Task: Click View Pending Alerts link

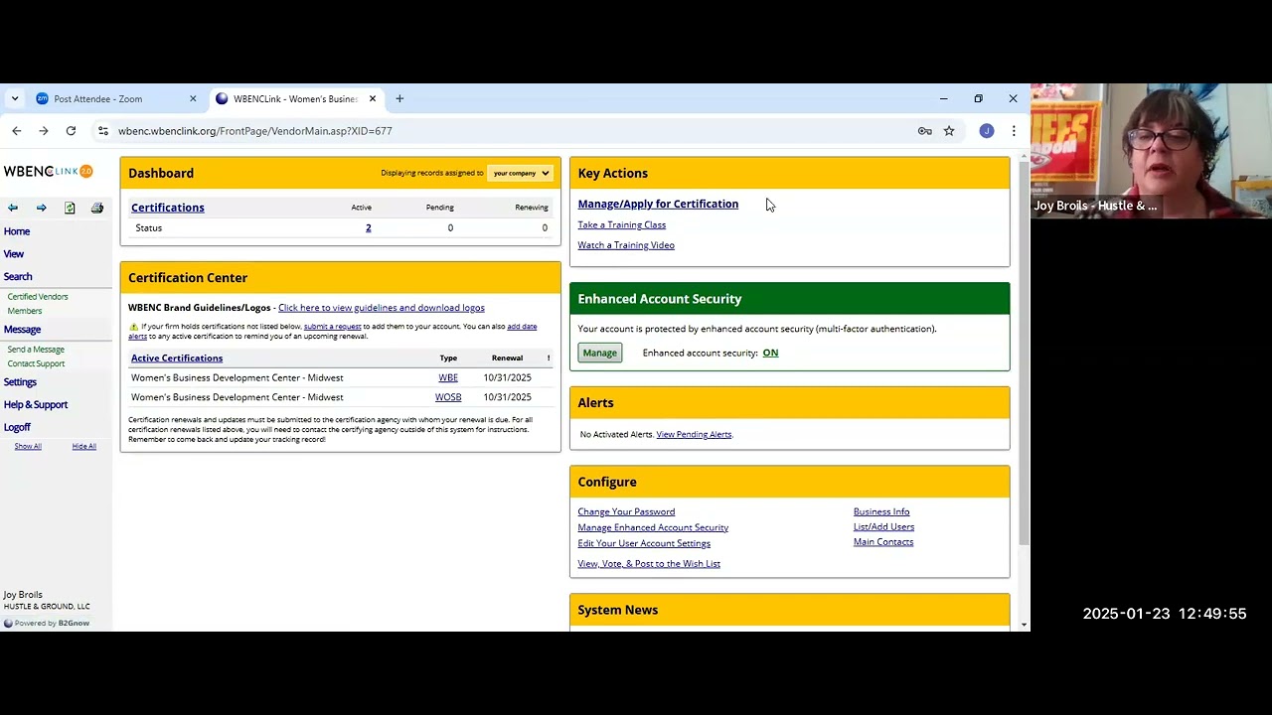Action: coord(694,435)
